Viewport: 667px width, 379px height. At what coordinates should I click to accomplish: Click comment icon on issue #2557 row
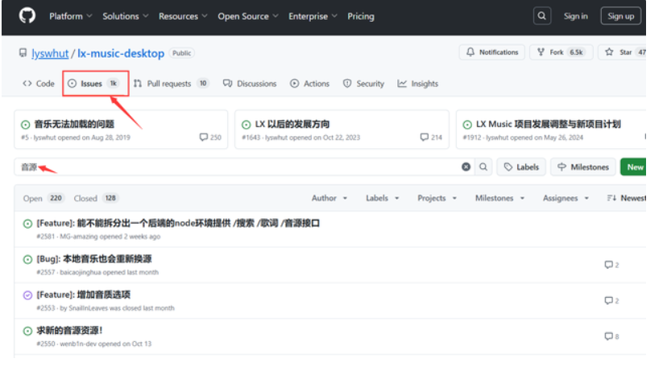click(x=609, y=265)
